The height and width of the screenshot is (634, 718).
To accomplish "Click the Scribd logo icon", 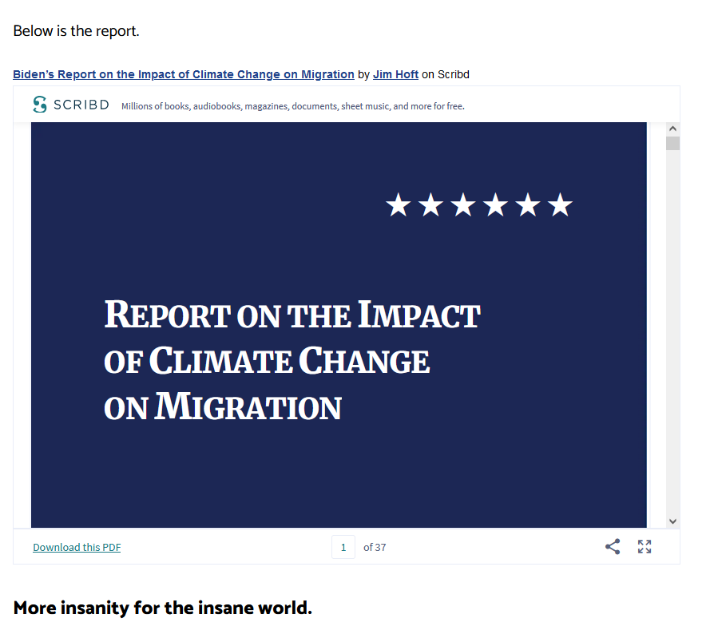I will [40, 105].
